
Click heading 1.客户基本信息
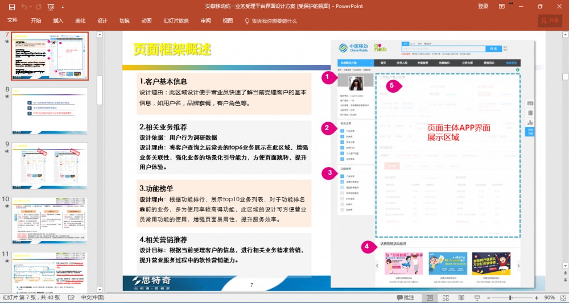coord(164,81)
